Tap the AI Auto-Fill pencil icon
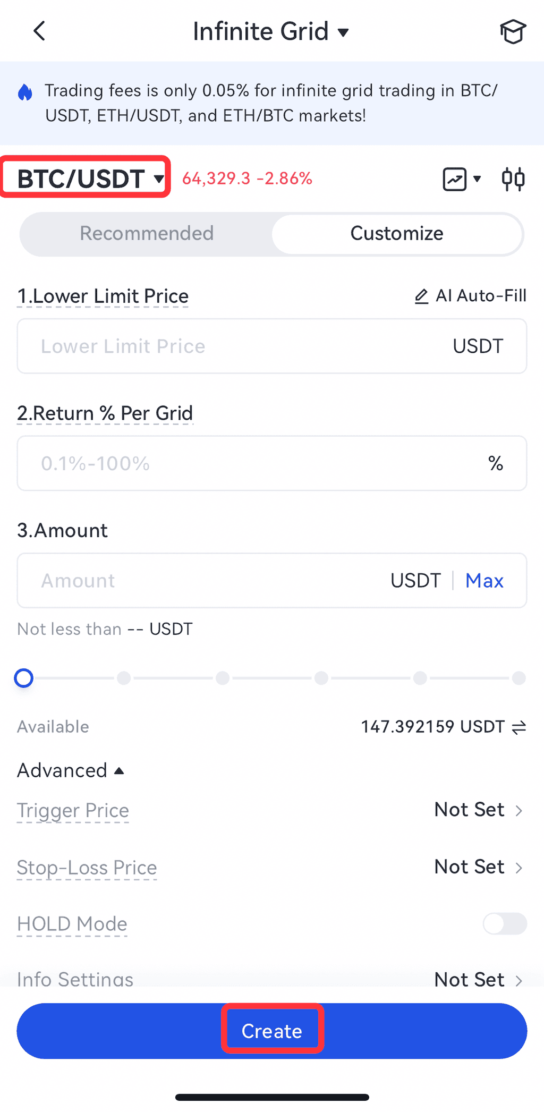 tap(421, 296)
